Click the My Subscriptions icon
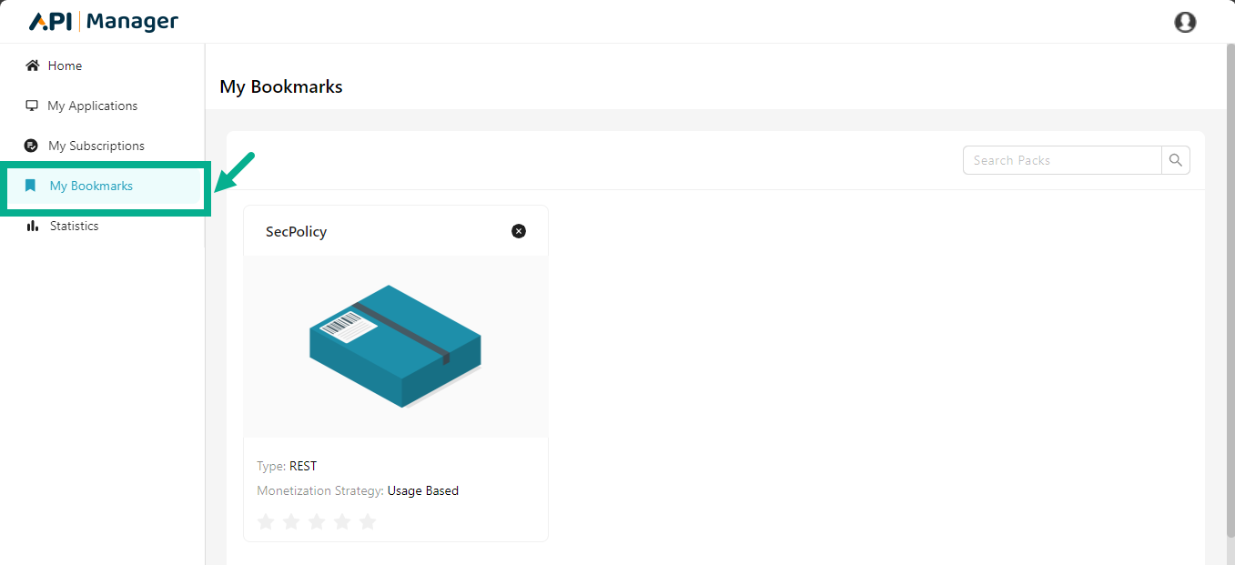Screen dimensions: 1235x565 coord(32,146)
